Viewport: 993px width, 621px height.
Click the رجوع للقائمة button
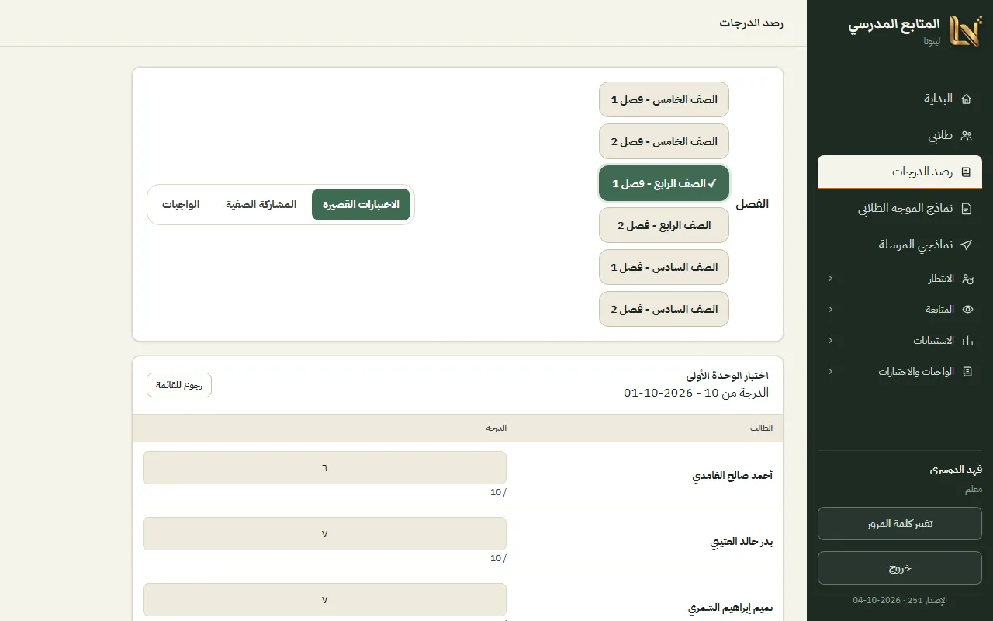(x=179, y=385)
